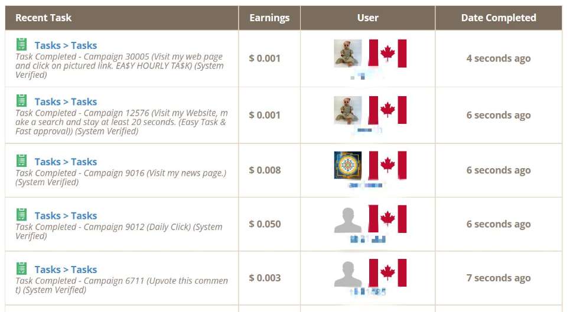The image size is (573, 312).
Task: Click the Canada flag in the 7 seconds ago row
Action: (388, 273)
